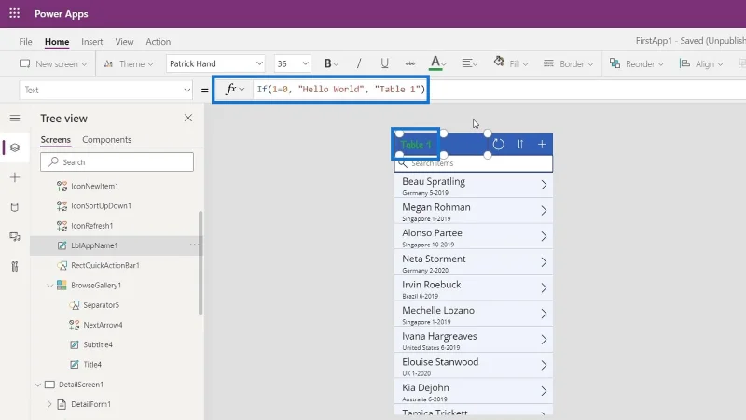Select IconNewItem1 in tree

tap(94, 186)
